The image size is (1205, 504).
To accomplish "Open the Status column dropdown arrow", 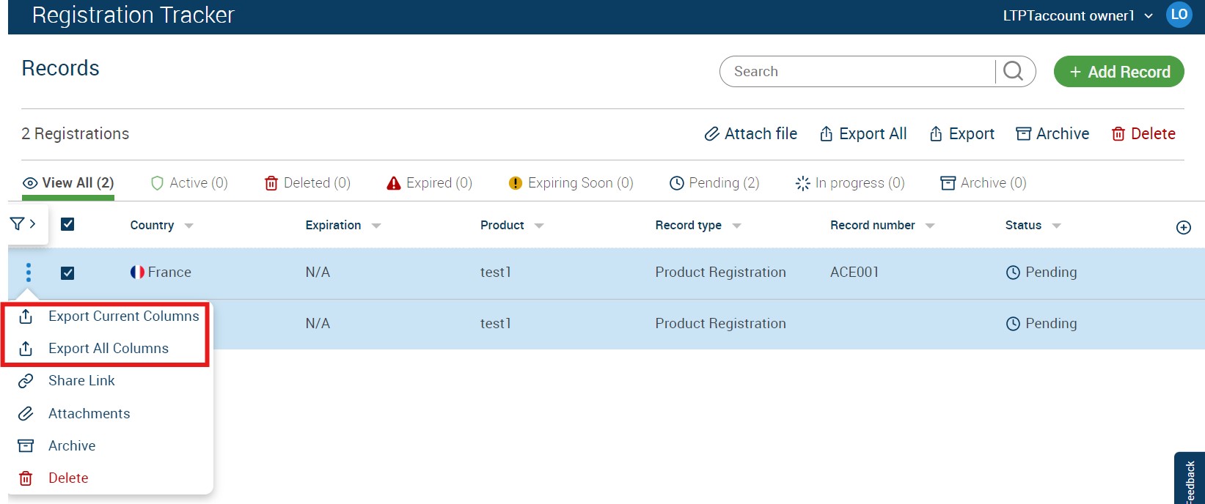I will (1056, 226).
